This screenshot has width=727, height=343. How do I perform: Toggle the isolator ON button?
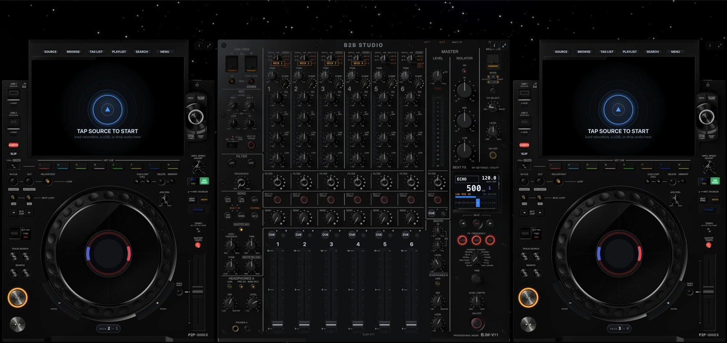(464, 71)
